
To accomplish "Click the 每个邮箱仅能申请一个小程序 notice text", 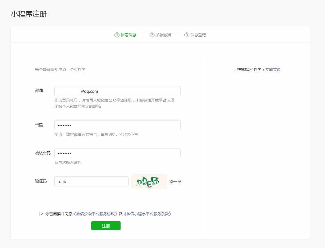I will [60, 69].
